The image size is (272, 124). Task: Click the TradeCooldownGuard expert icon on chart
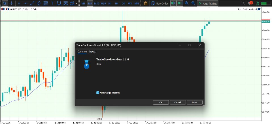tap(259, 9)
